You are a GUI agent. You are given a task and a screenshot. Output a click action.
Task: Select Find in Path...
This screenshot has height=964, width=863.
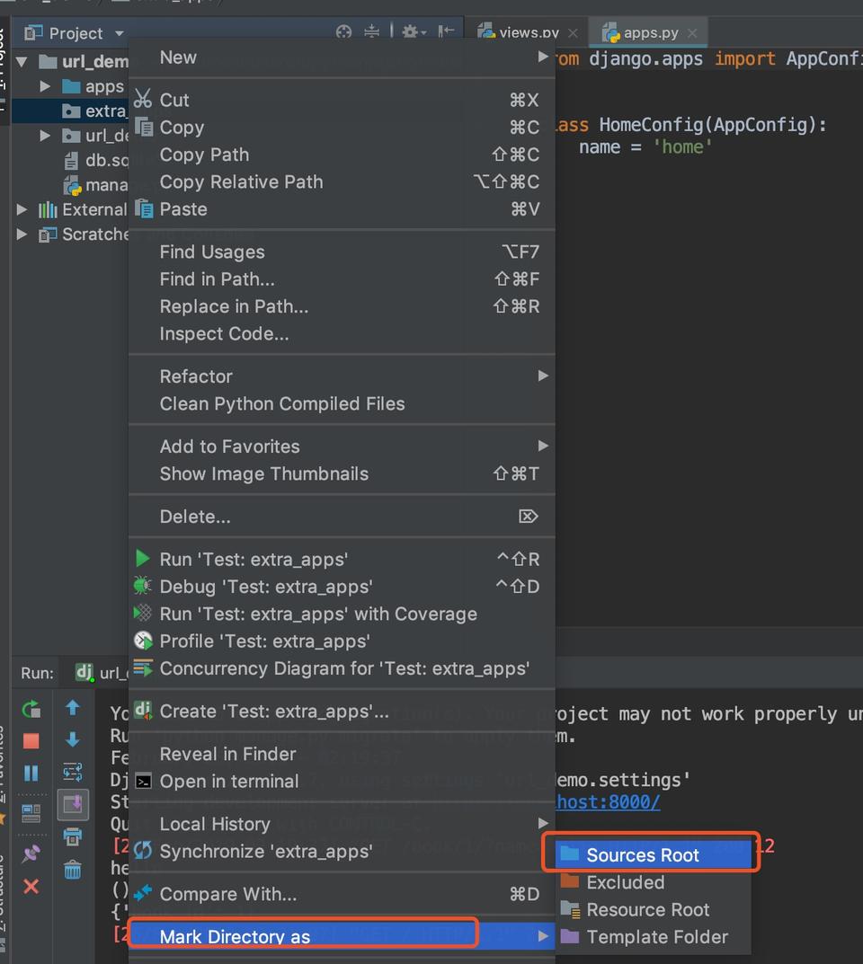(342, 279)
